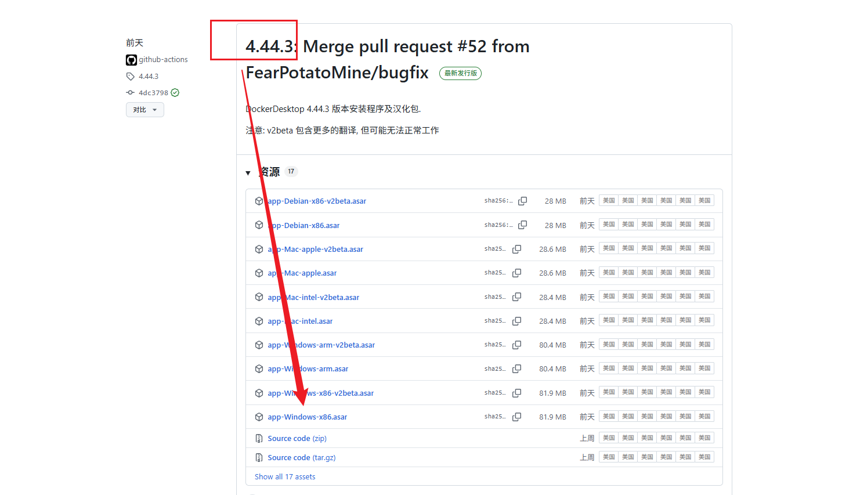Image resolution: width=842 pixels, height=495 pixels.
Task: Download app-Debian-x86-v2beta.asar
Action: tap(317, 201)
